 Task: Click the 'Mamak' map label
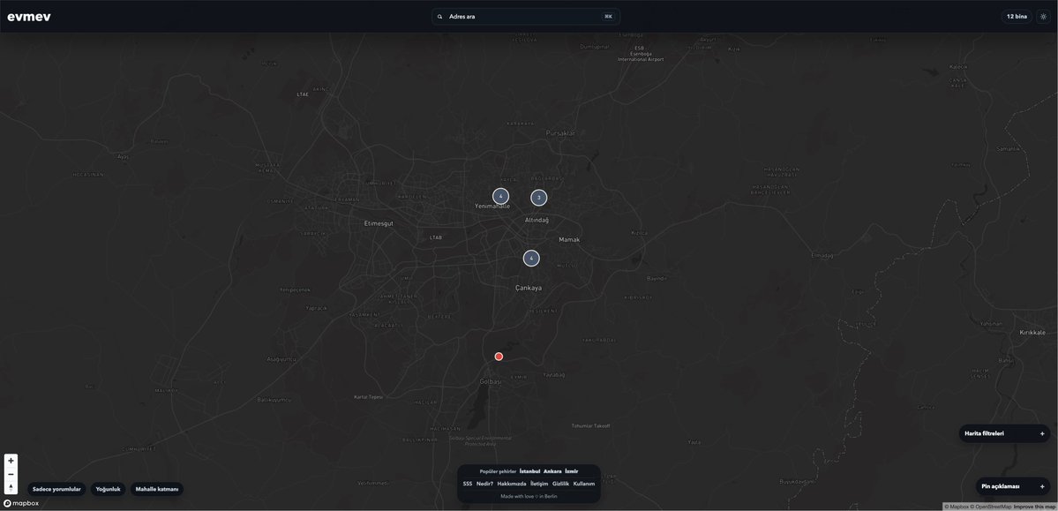coord(569,240)
